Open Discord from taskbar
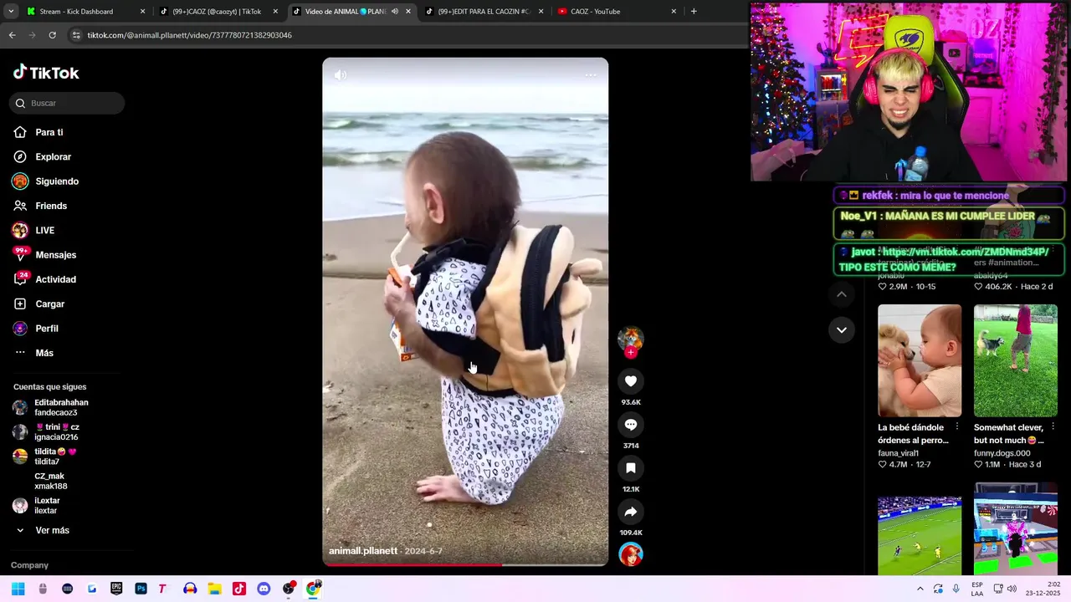The height and width of the screenshot is (602, 1071). pos(264,589)
